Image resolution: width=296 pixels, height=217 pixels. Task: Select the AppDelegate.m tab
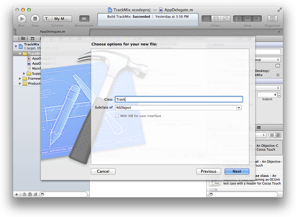[52, 32]
